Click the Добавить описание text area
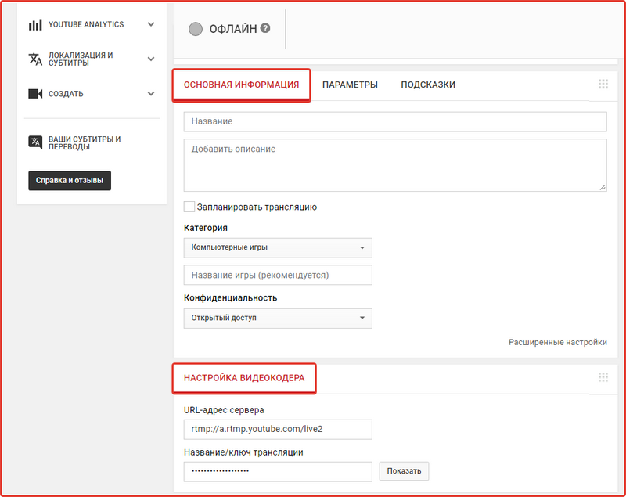 [395, 165]
